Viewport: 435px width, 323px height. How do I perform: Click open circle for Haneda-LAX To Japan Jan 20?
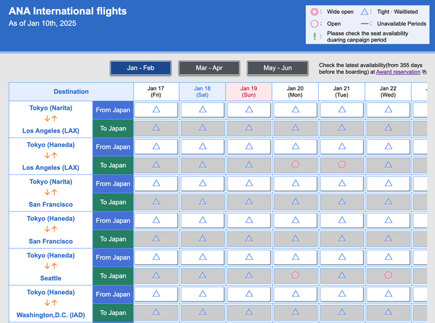(x=295, y=165)
